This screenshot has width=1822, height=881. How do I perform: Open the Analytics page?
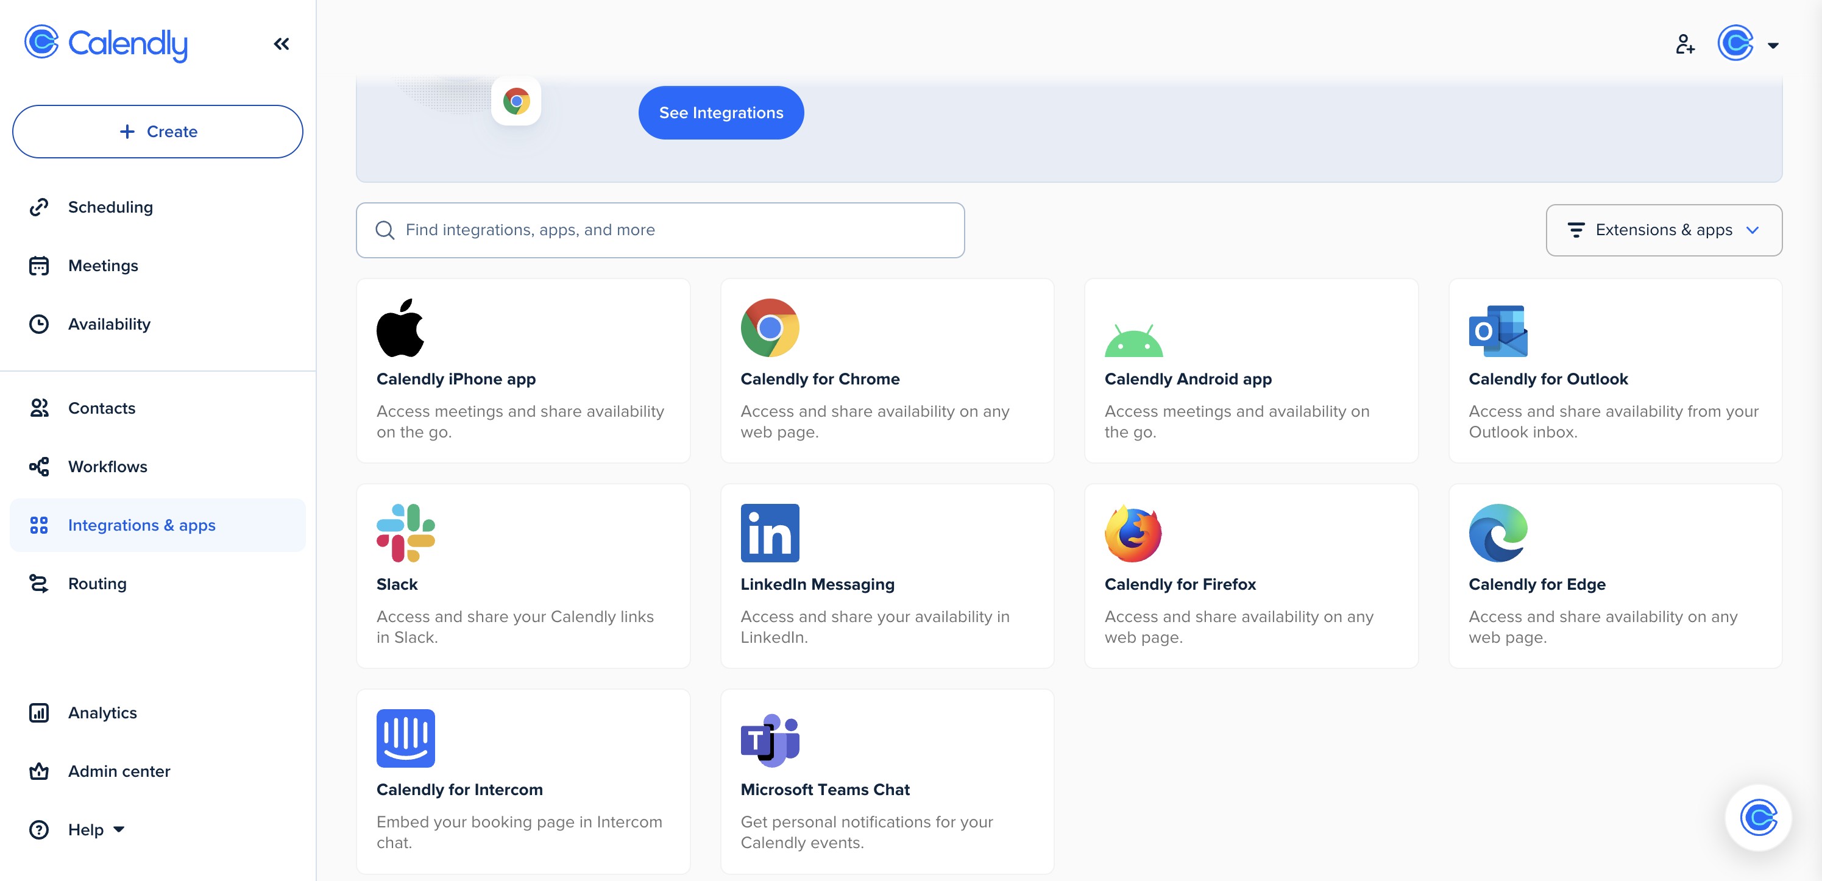click(x=102, y=712)
